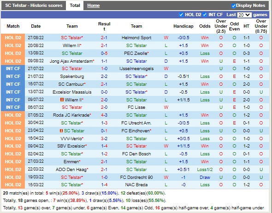Click the 2-2 result of Spakenburg match
The width and height of the screenshot is (272, 213).
point(104,77)
